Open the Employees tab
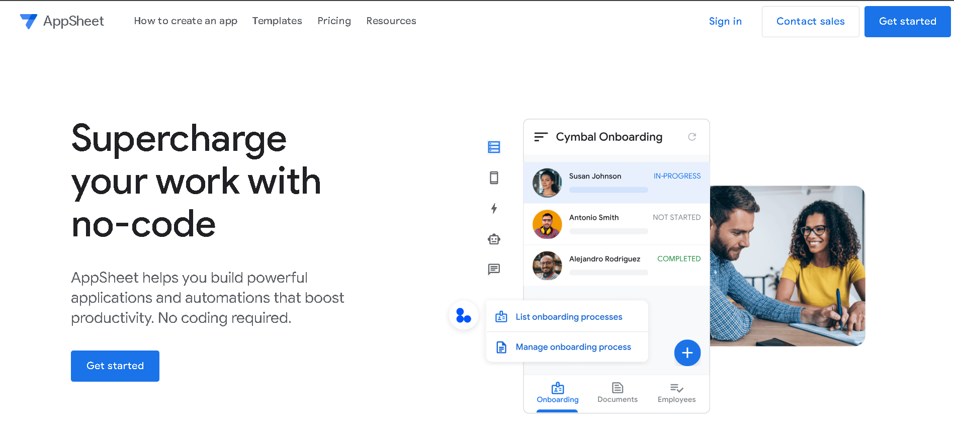 (676, 393)
